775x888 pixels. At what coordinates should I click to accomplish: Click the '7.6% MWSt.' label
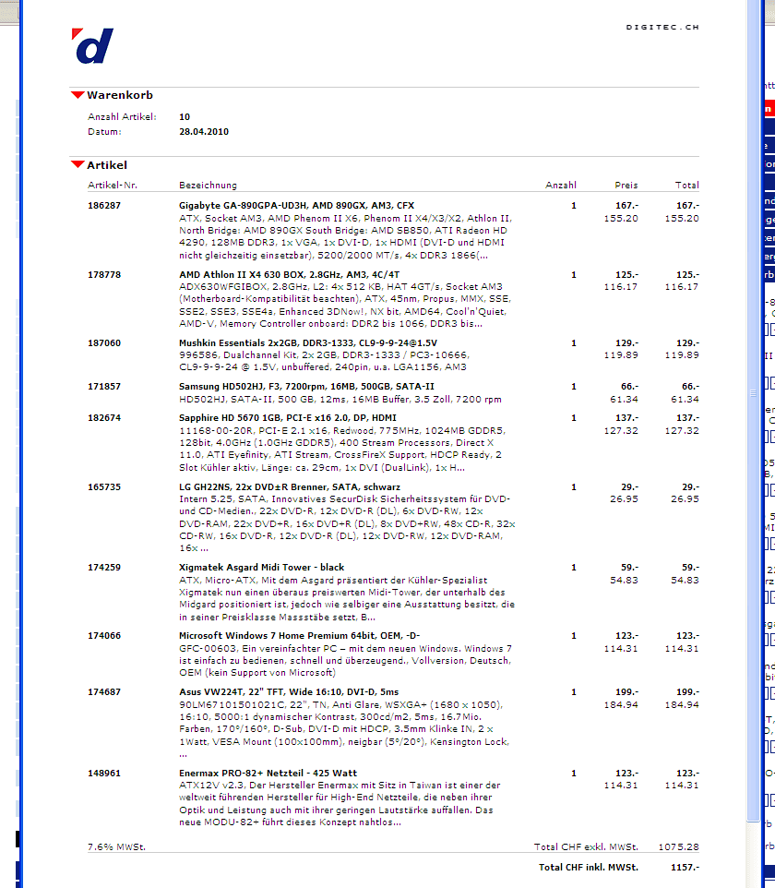point(116,847)
